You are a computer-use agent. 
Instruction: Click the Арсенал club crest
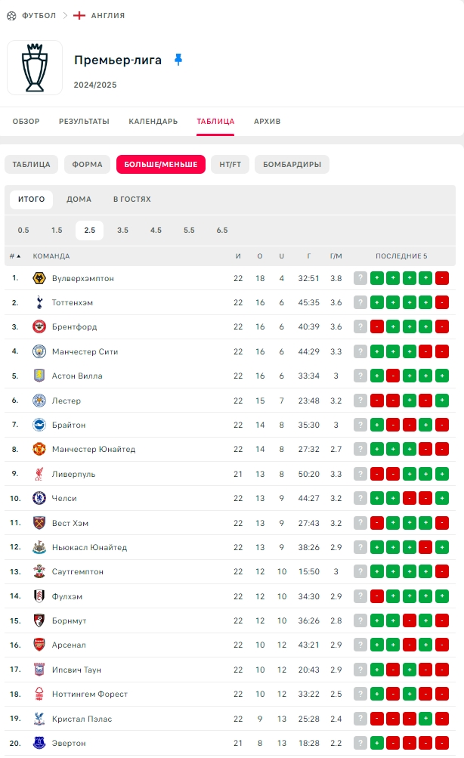(x=39, y=645)
